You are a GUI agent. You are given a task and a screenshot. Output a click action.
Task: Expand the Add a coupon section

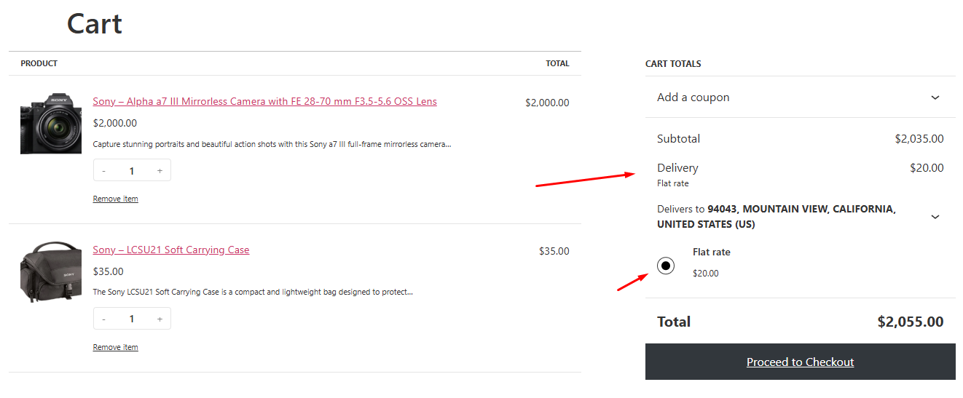tap(800, 97)
